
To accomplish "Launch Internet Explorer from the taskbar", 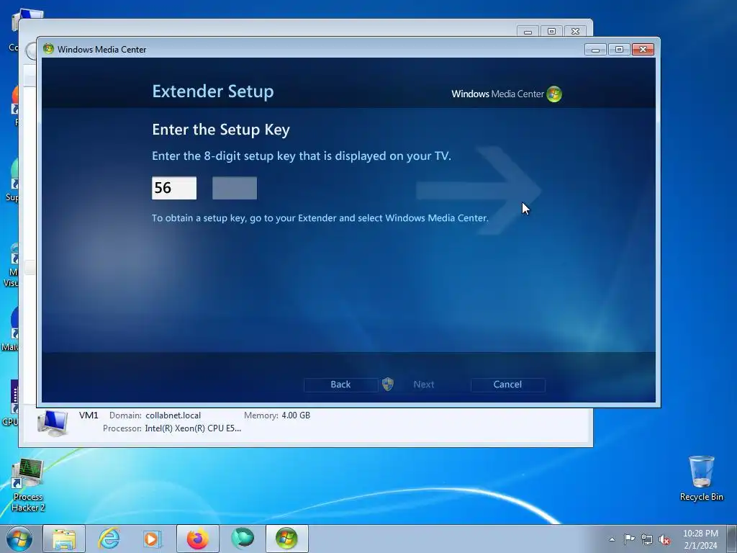I will pos(109,539).
